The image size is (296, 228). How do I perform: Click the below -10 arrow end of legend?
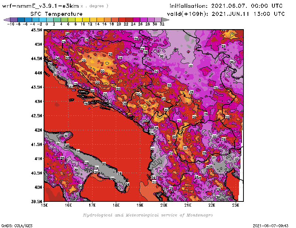pos(7,20)
